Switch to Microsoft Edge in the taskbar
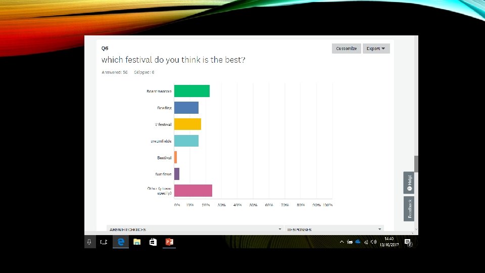 click(121, 242)
